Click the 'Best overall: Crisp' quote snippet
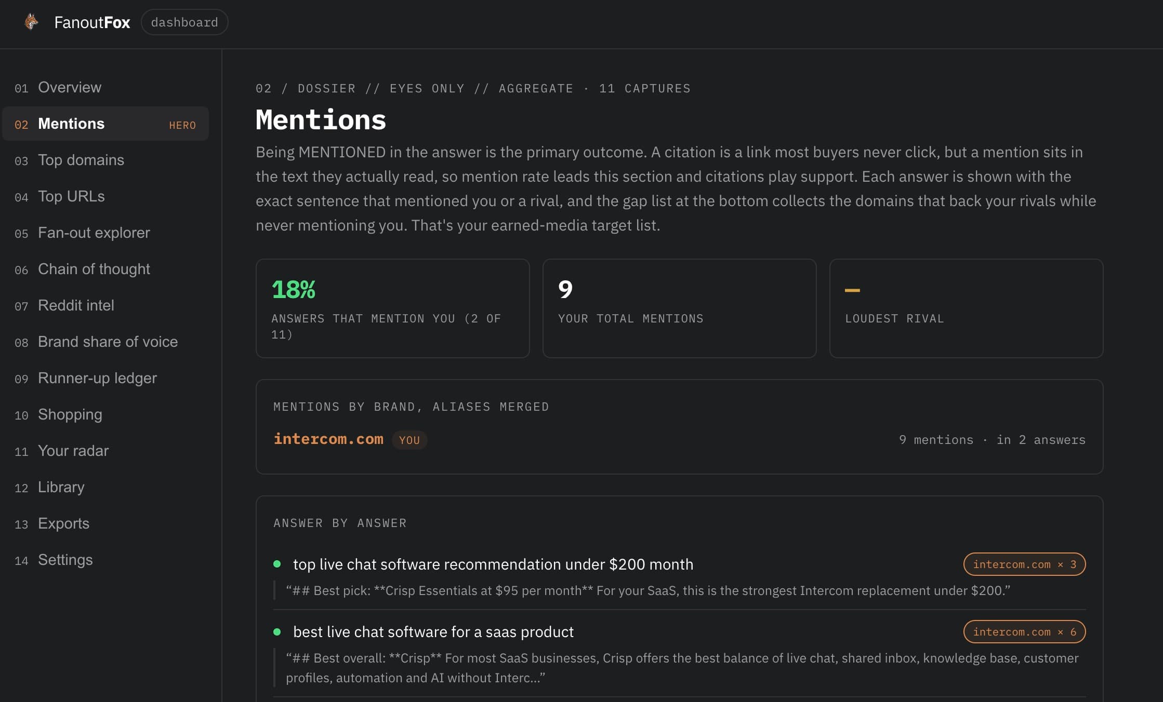 (x=682, y=668)
